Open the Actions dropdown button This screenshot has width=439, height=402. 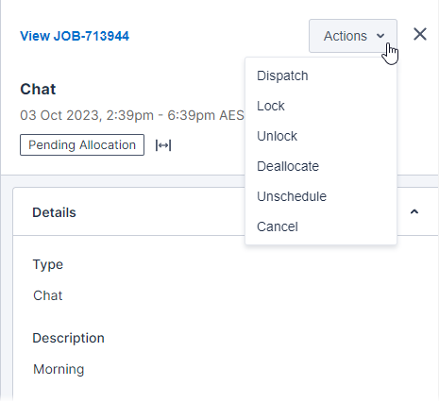pyautogui.click(x=353, y=36)
